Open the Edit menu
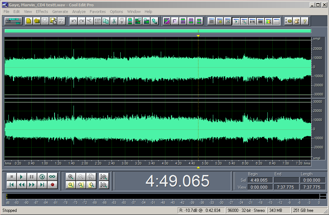 [17, 12]
